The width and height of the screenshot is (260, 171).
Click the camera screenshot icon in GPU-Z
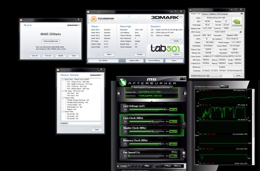click(x=242, y=13)
